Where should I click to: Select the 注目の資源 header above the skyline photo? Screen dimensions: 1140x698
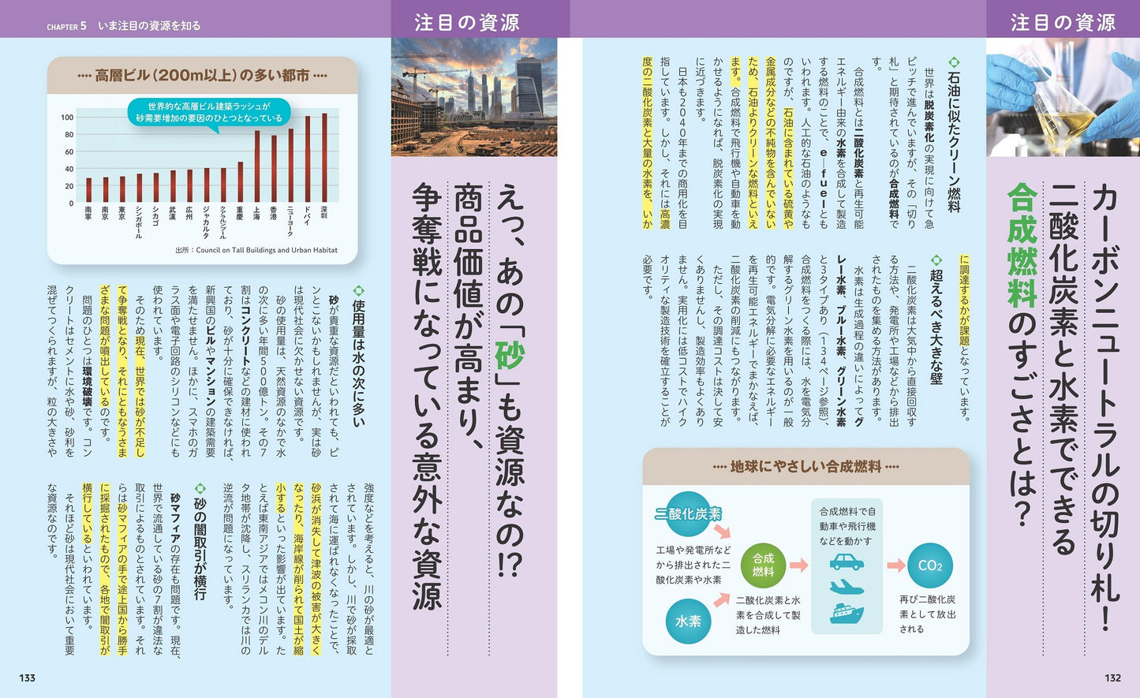point(467,22)
